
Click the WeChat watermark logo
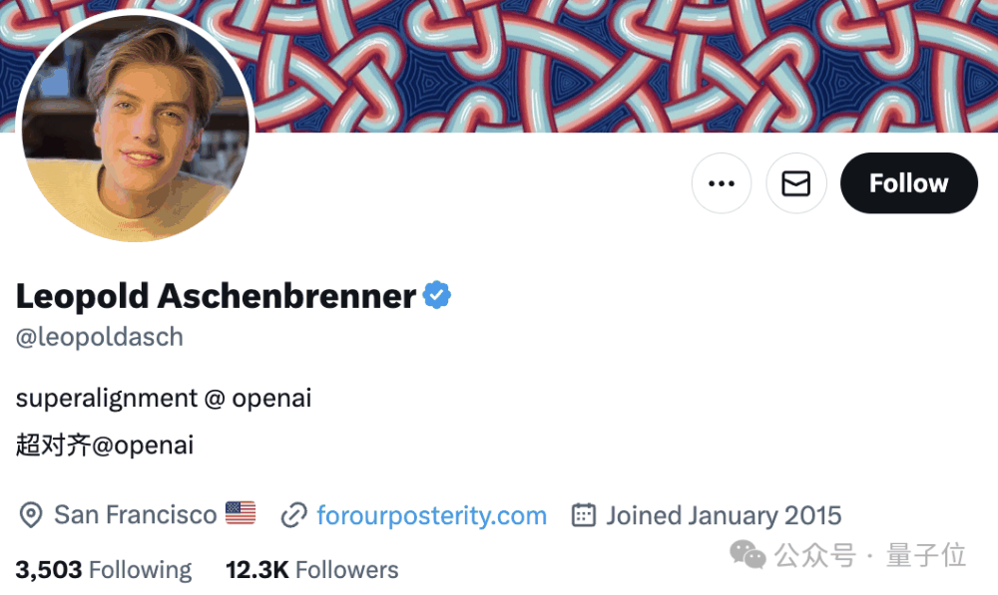[x=748, y=554]
